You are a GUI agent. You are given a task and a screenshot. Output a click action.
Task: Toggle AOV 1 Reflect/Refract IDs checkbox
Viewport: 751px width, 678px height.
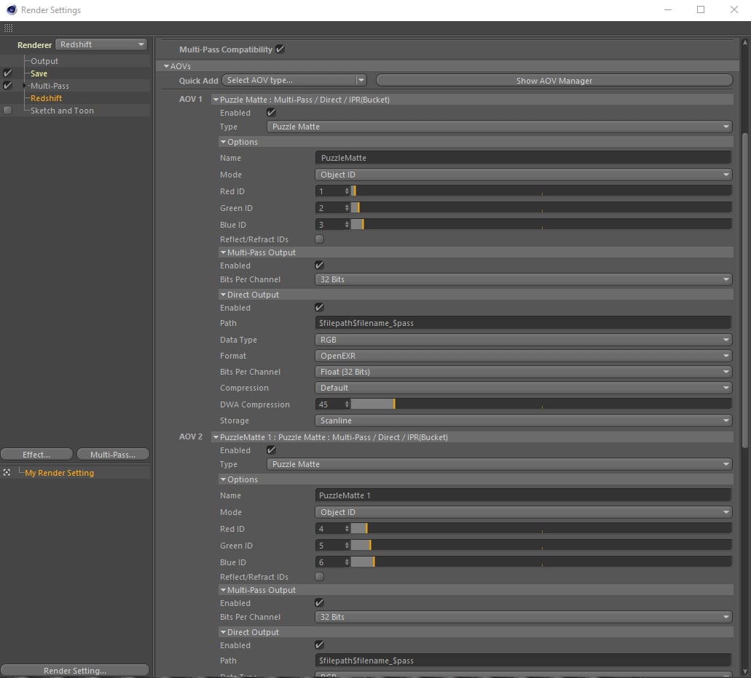(x=319, y=239)
